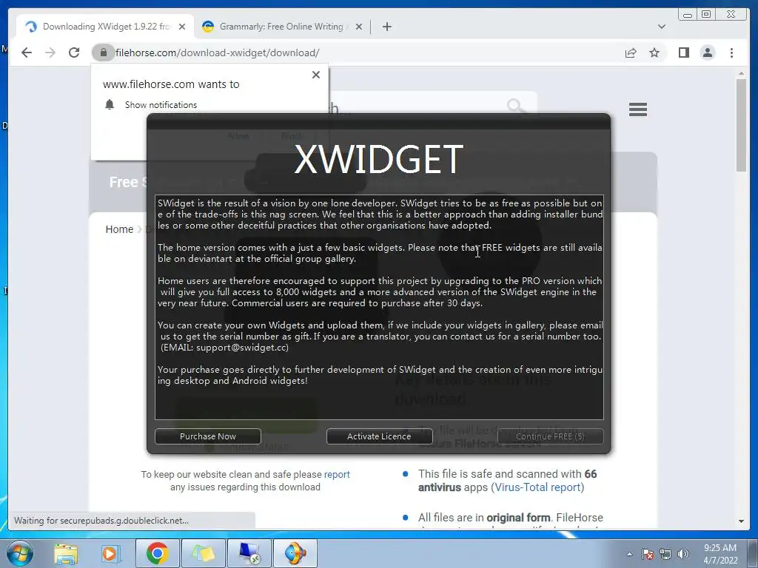Open Chrome three-dot menu
Screen dimensions: 758x568
(x=731, y=53)
